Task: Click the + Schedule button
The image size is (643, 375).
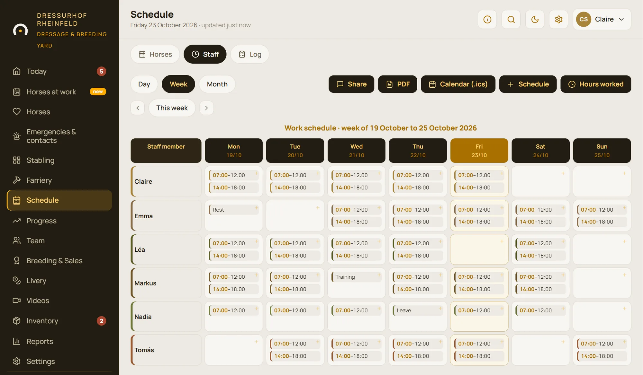Action: tap(528, 84)
